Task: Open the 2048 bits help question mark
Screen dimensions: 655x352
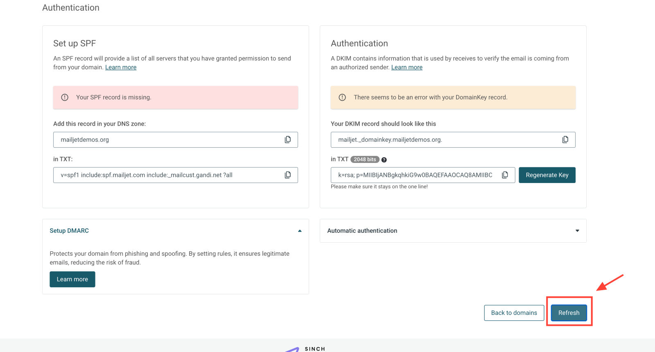Action: coord(384,160)
